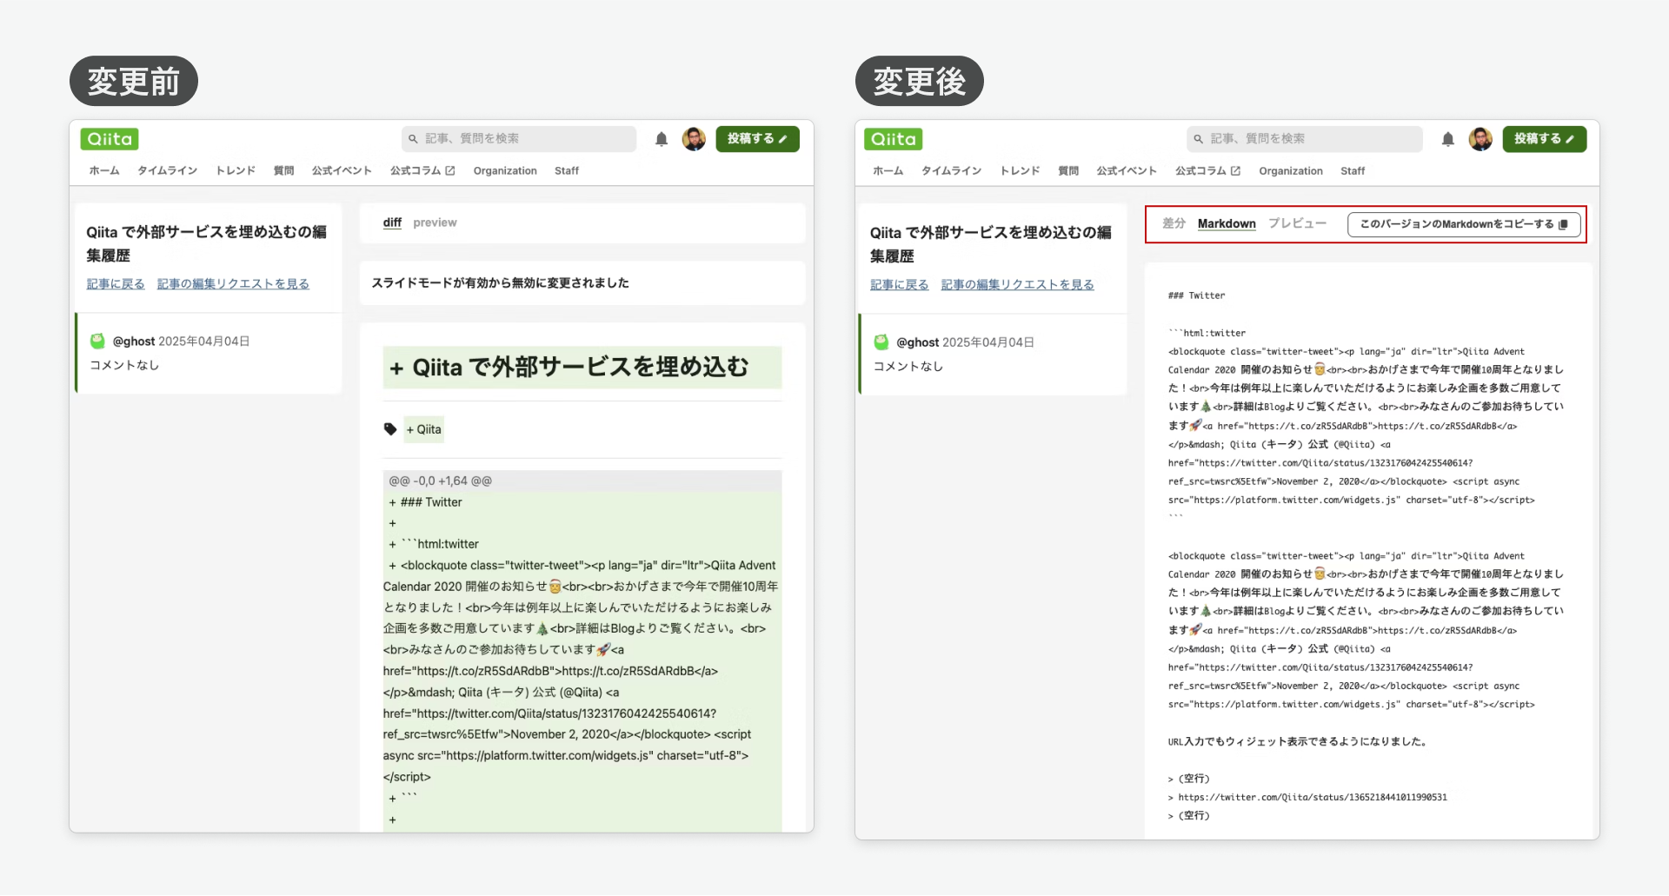Click the tag icon next to + Qiita

(390, 428)
